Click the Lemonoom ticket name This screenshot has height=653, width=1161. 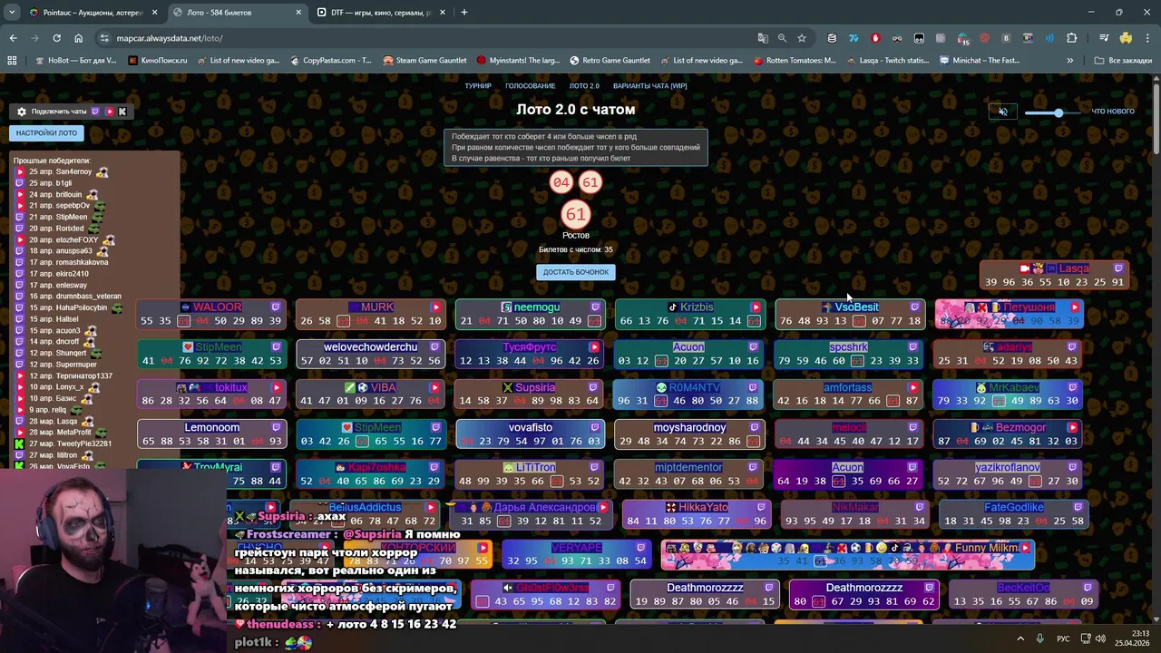pyautogui.click(x=212, y=427)
